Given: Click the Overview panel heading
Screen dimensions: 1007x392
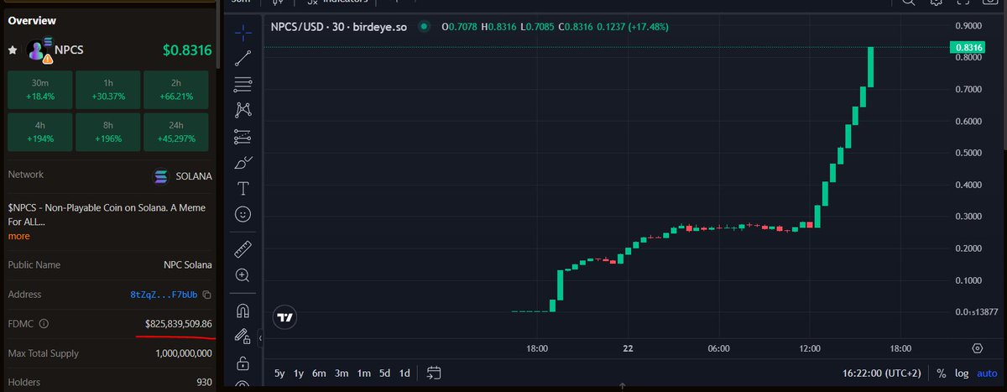Looking at the screenshot, I should (x=32, y=20).
